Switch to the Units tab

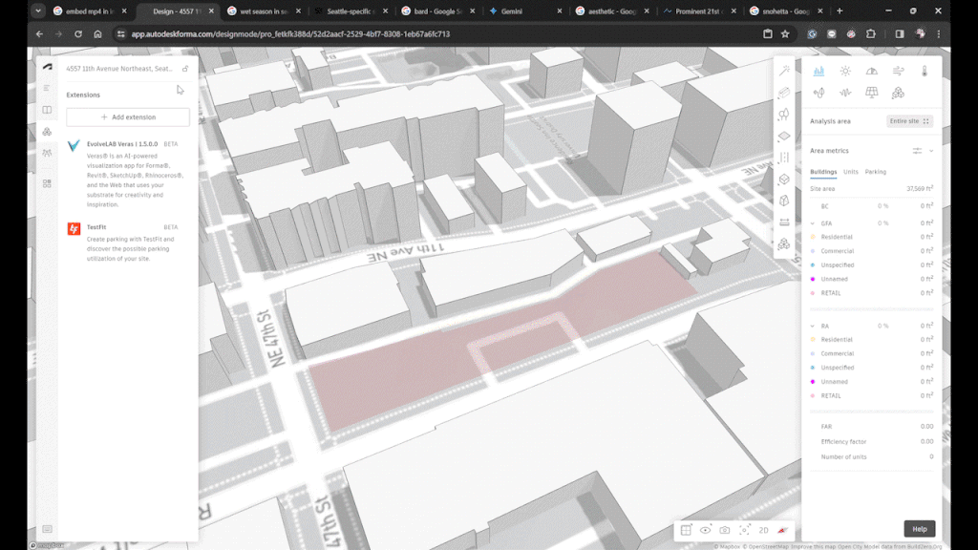(850, 172)
